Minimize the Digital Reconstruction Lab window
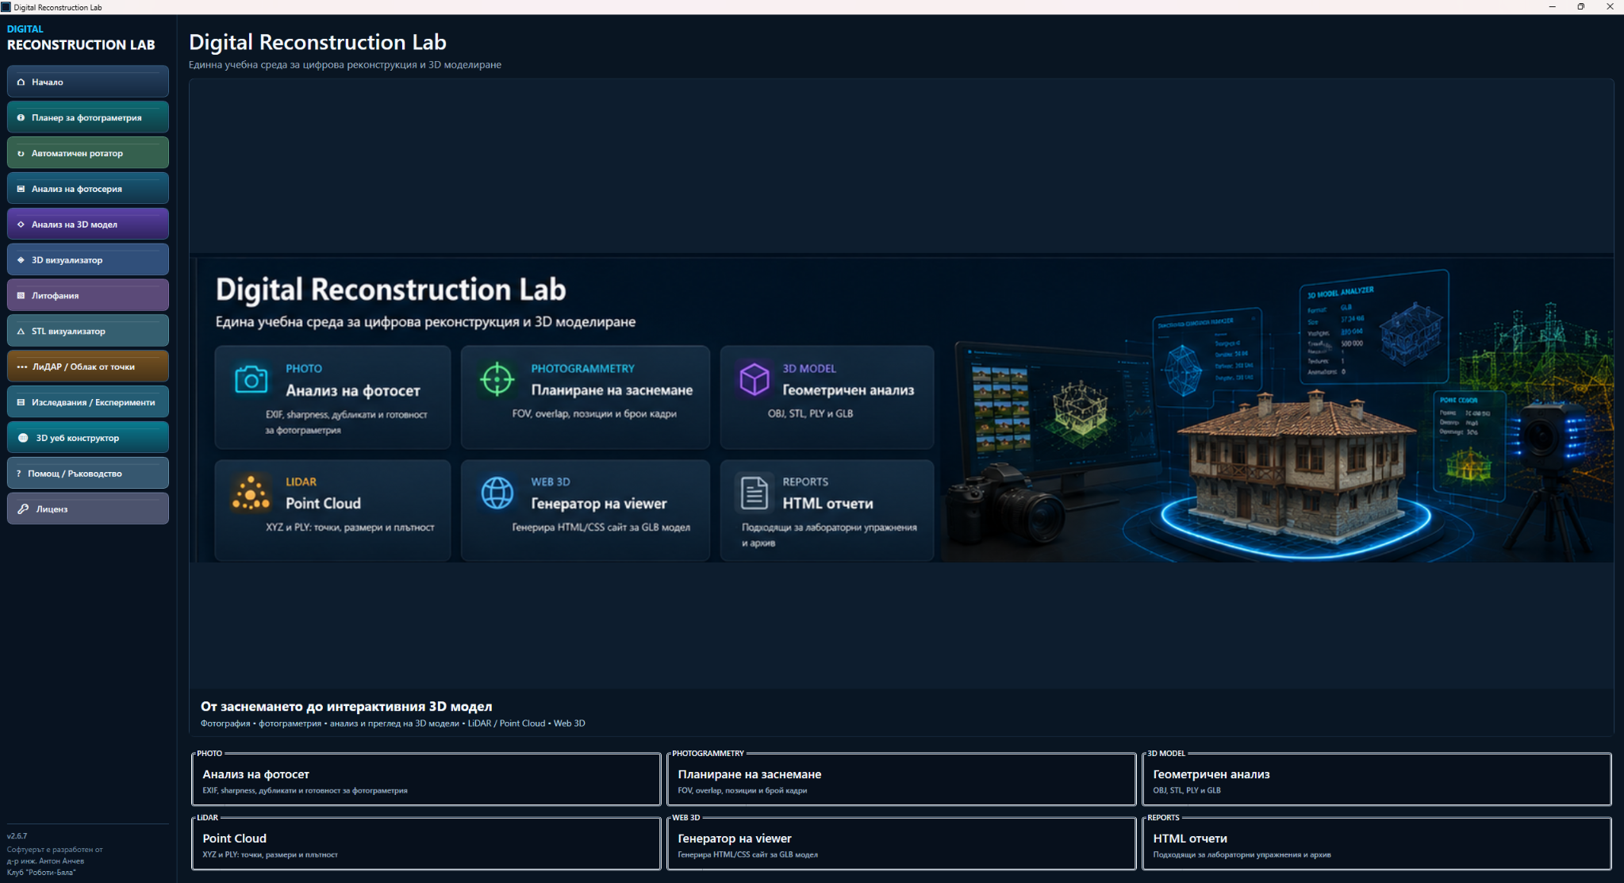This screenshot has height=883, width=1624. 1553,6
